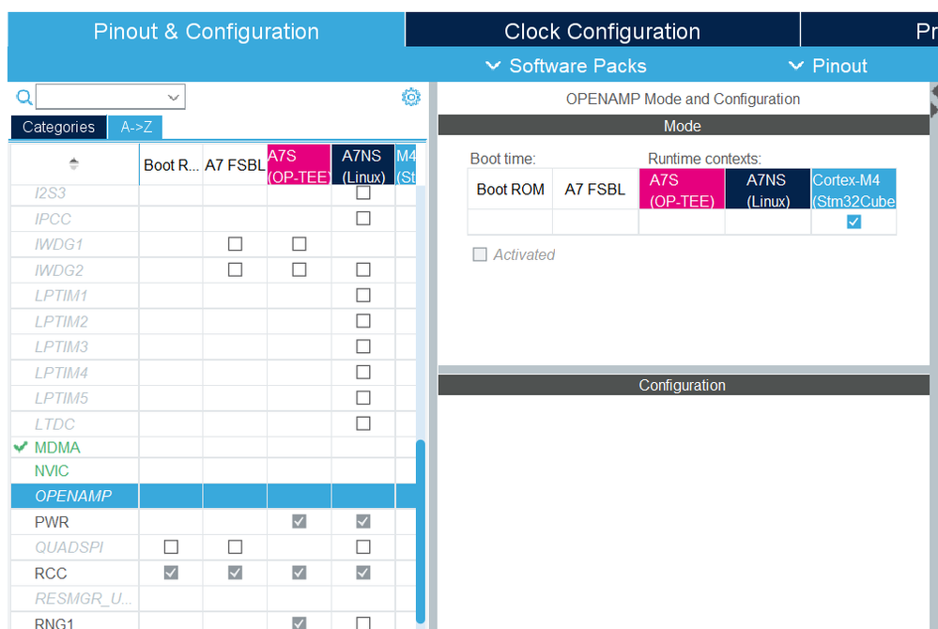Image resolution: width=938 pixels, height=629 pixels.
Task: Click the Configuration section header
Action: tap(684, 385)
